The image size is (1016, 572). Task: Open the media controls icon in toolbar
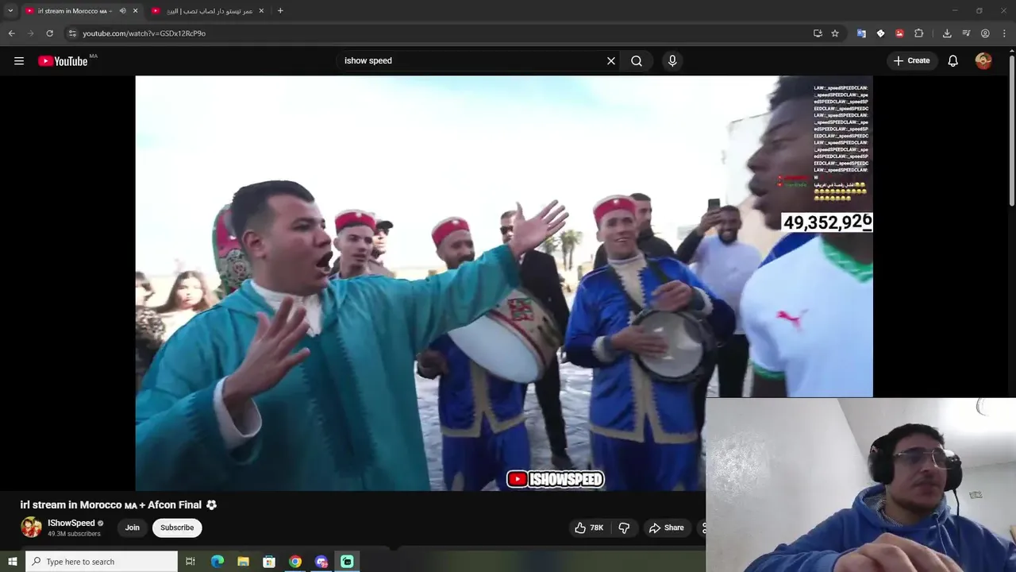click(966, 33)
